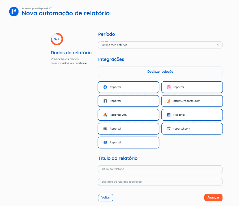Click the Integrações section heading

111,59
